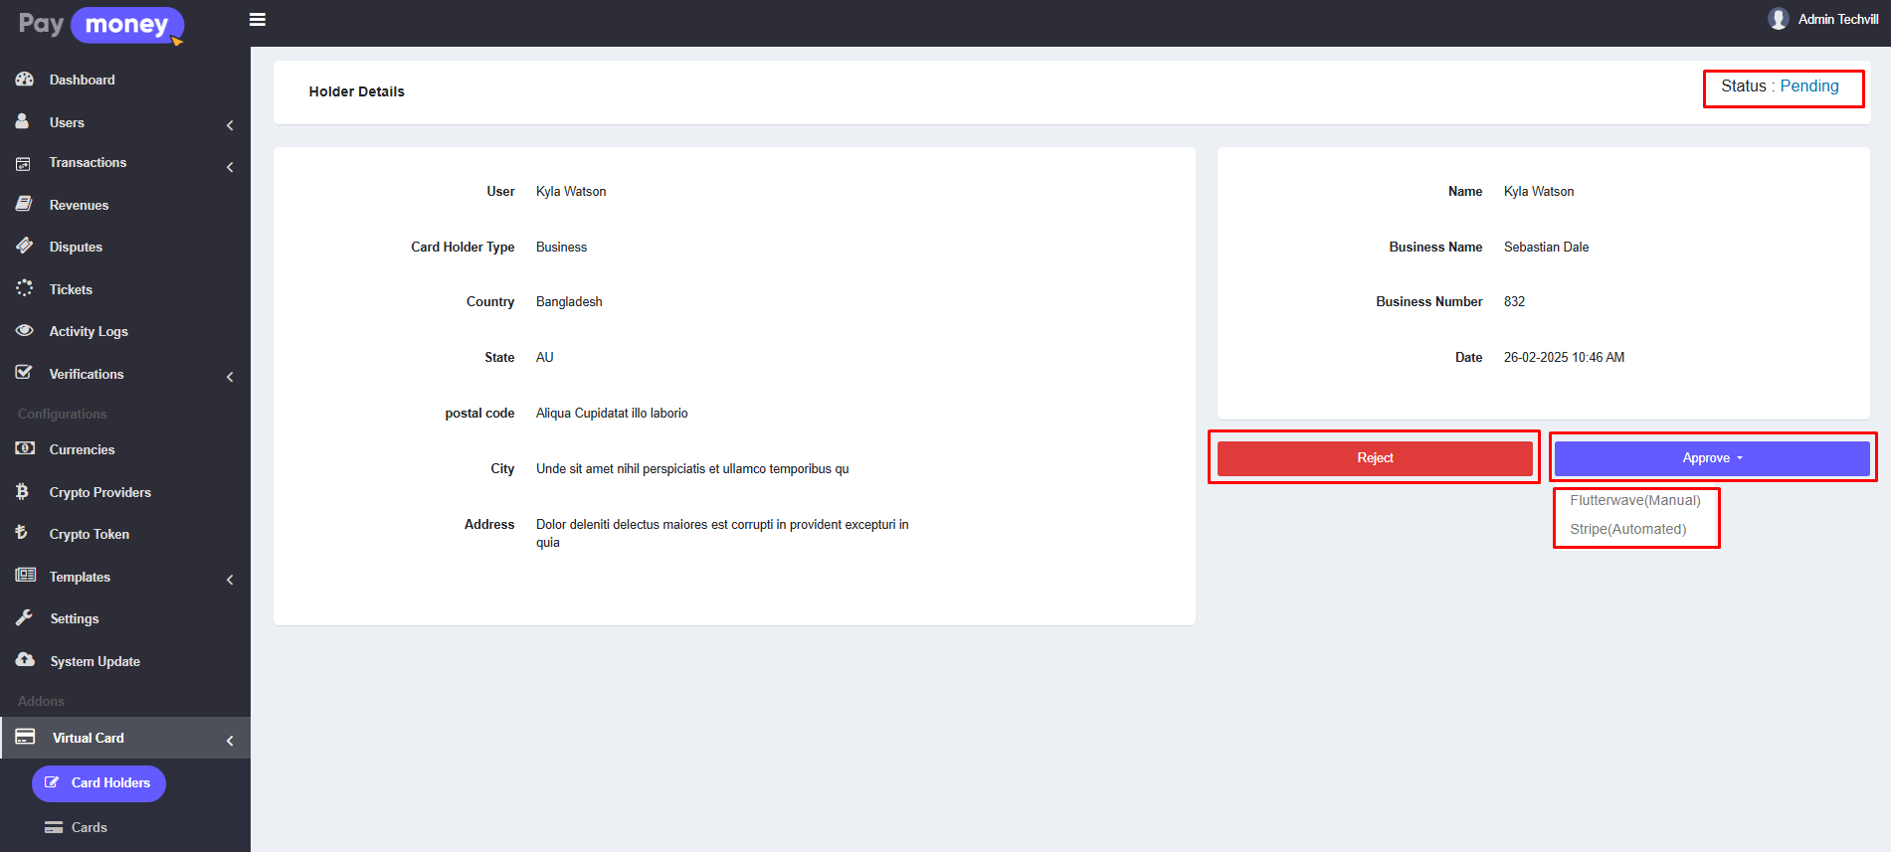This screenshot has height=852, width=1891.
Task: Click the System Update cloud icon
Action: click(25, 660)
